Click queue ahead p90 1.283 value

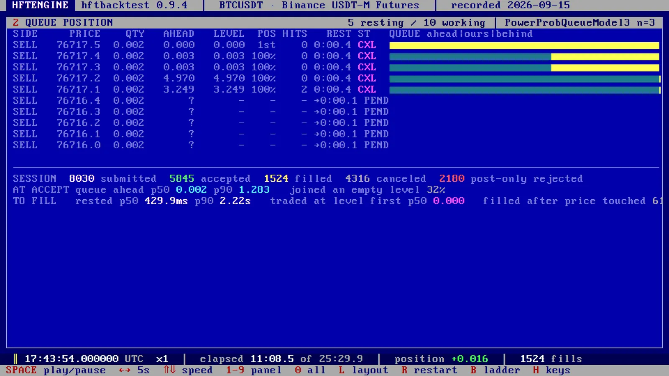[x=254, y=190]
